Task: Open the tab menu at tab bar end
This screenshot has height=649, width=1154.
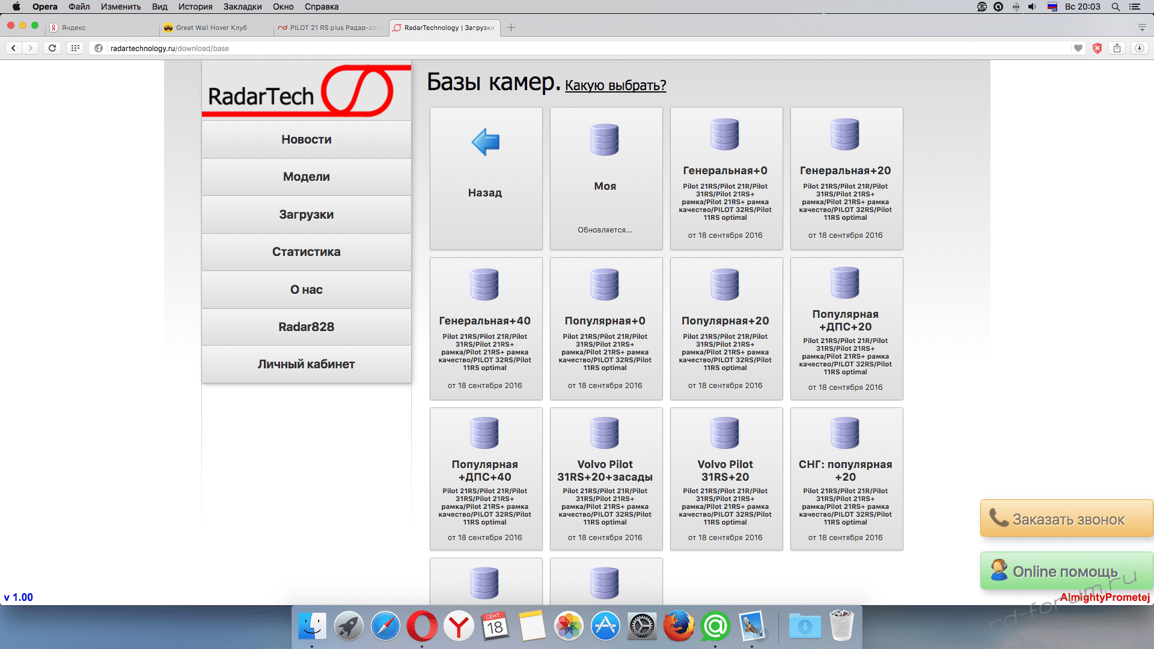Action: point(1142,28)
